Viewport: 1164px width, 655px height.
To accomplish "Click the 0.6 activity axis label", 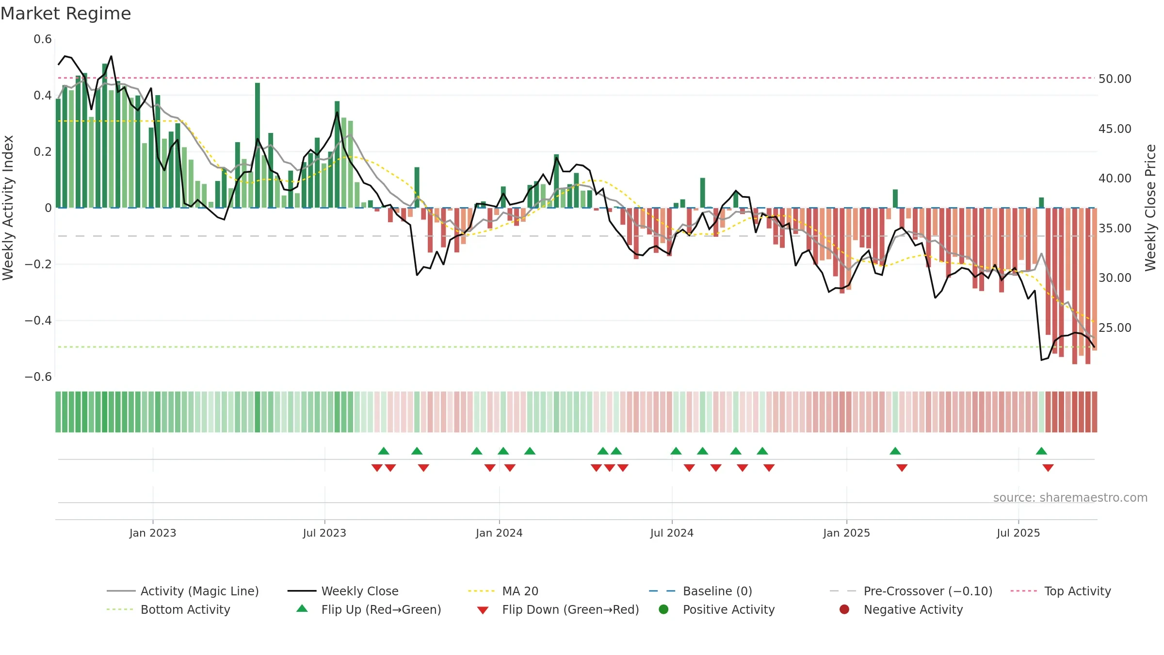I will tap(43, 39).
